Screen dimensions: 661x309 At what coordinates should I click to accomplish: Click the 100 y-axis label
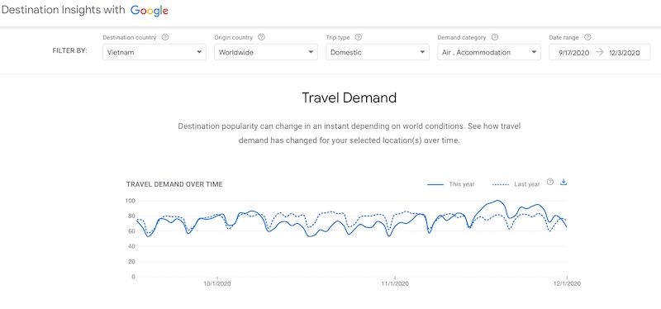[x=131, y=201]
